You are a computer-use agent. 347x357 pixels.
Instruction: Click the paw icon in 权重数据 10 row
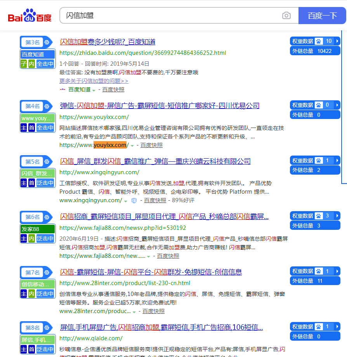tap(319, 41)
